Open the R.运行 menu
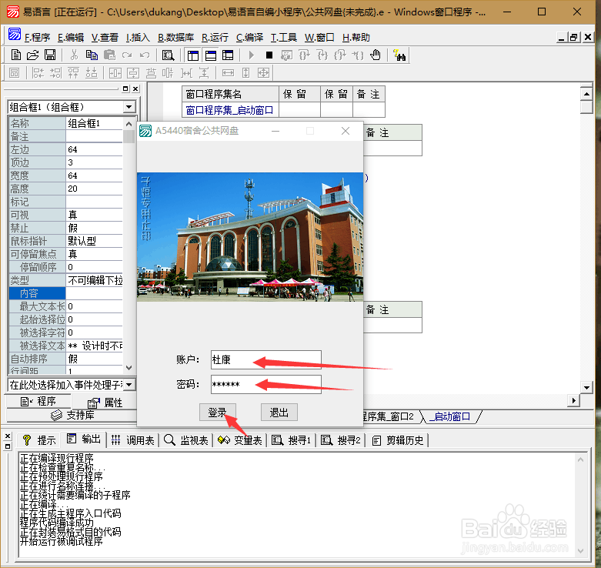This screenshot has width=601, height=568. pos(215,37)
